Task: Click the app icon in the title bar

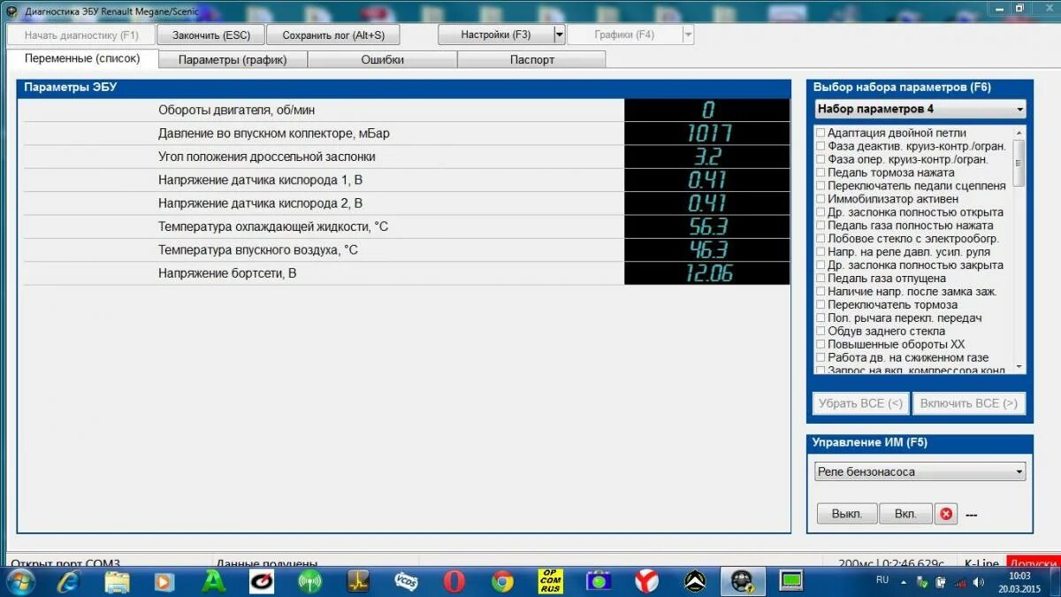Action: tap(11, 10)
